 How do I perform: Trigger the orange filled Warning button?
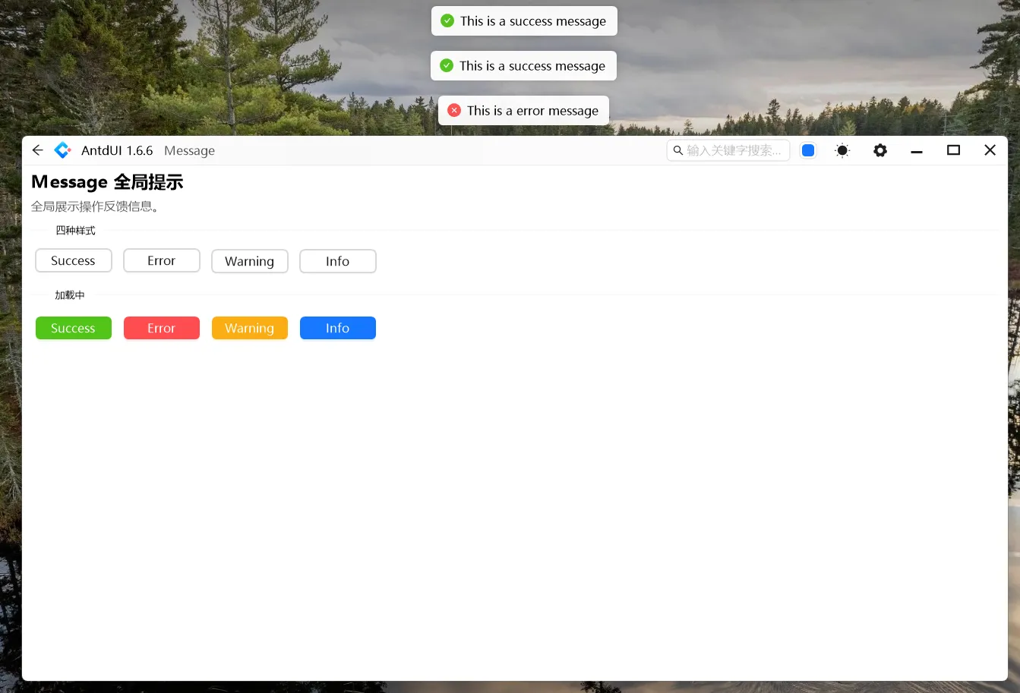[250, 328]
